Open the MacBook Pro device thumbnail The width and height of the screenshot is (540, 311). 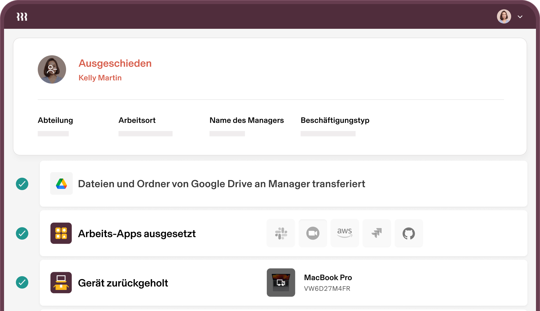281,282
